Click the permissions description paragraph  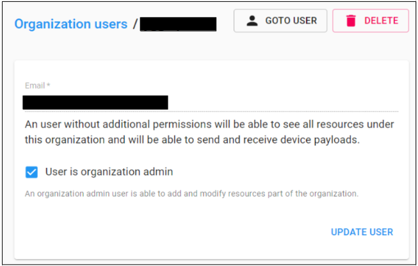click(x=209, y=131)
